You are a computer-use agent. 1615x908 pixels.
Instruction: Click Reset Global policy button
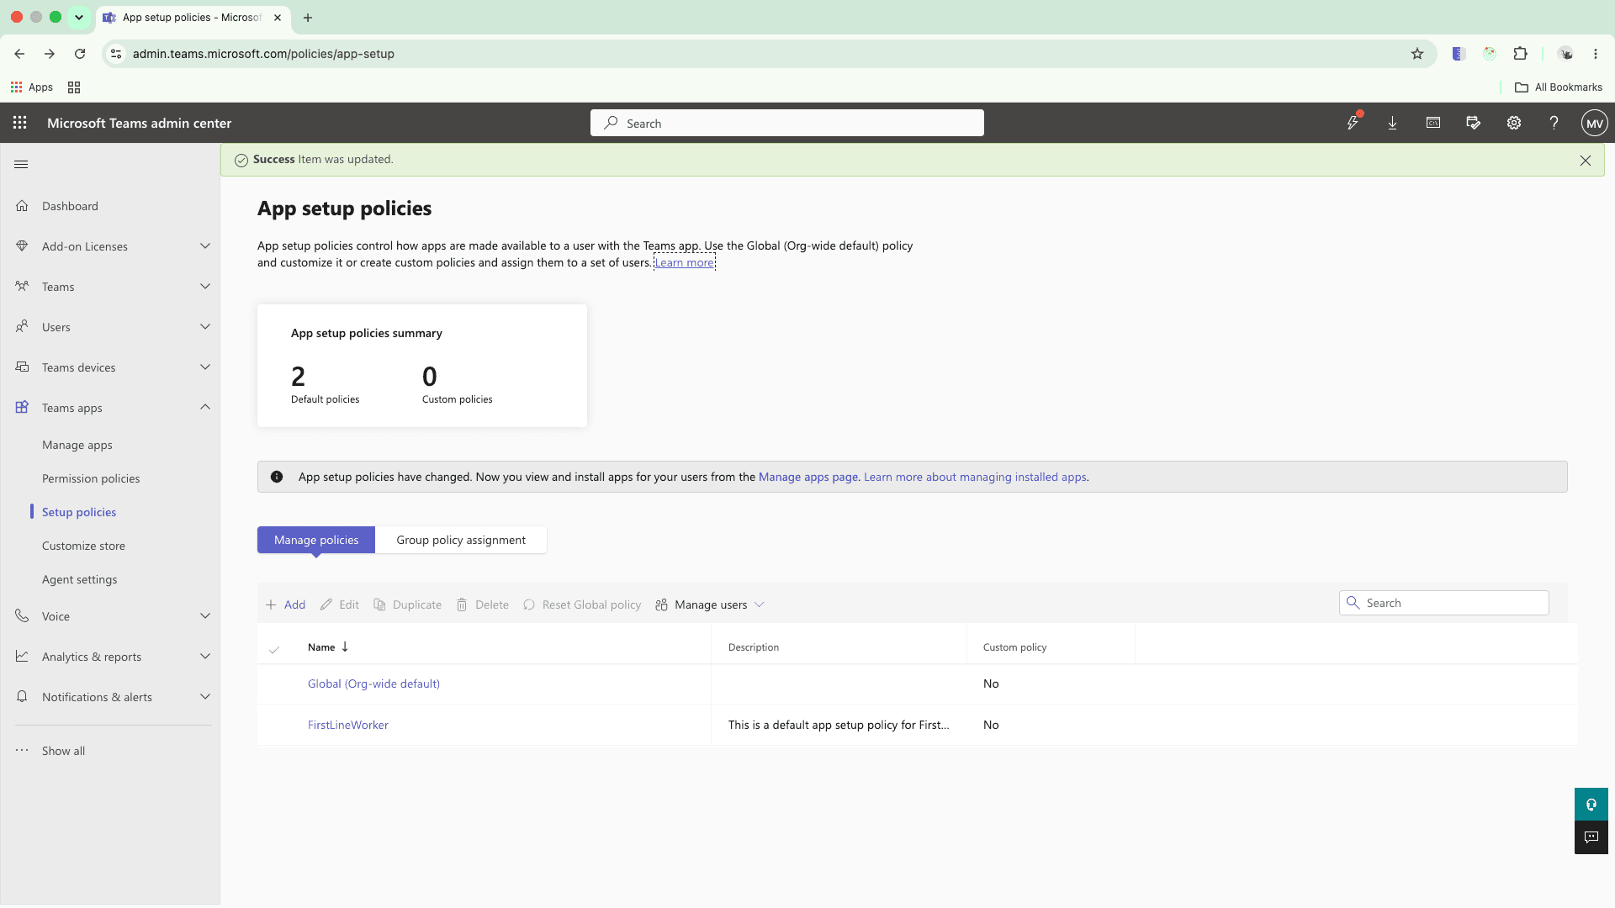pos(581,604)
